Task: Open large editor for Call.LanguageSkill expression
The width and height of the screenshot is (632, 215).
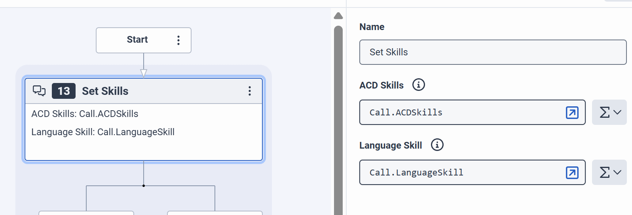Action: click(x=572, y=173)
